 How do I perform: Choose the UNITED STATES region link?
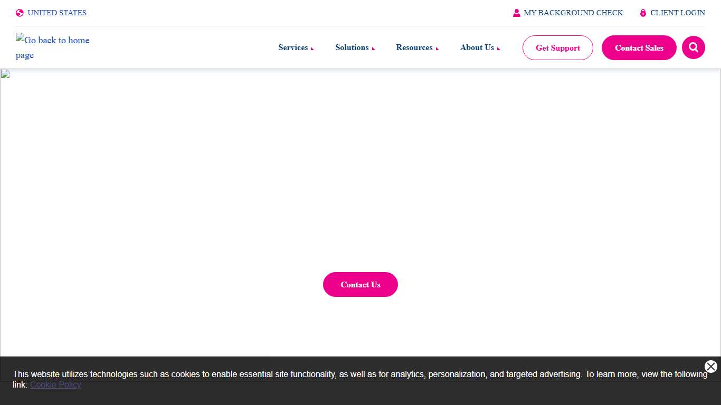tap(56, 13)
